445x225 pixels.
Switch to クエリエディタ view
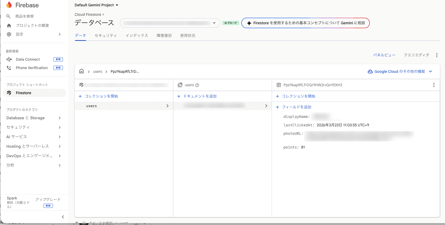417,55
